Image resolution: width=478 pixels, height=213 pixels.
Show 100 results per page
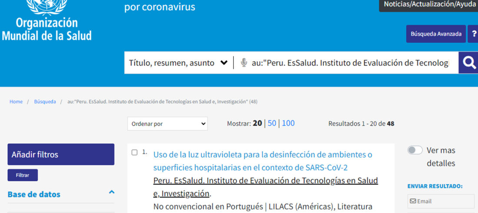[x=289, y=123]
